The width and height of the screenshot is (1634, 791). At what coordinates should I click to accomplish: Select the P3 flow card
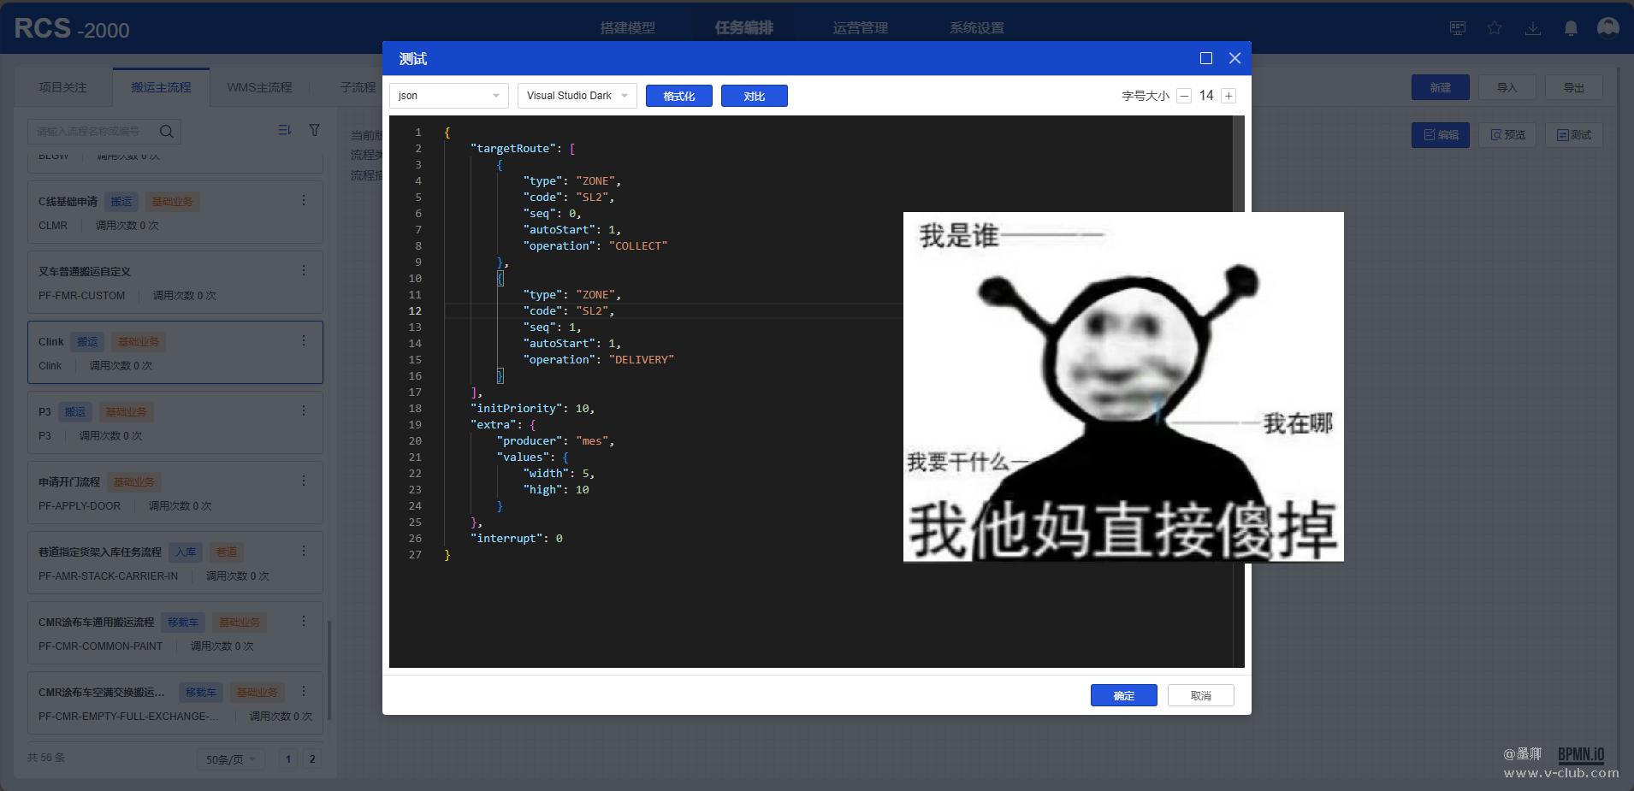tap(175, 422)
